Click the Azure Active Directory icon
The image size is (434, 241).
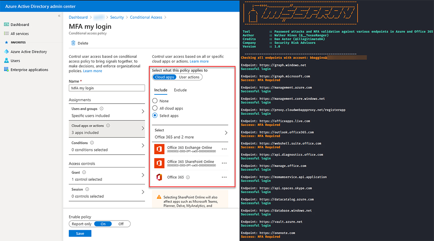tap(6, 52)
